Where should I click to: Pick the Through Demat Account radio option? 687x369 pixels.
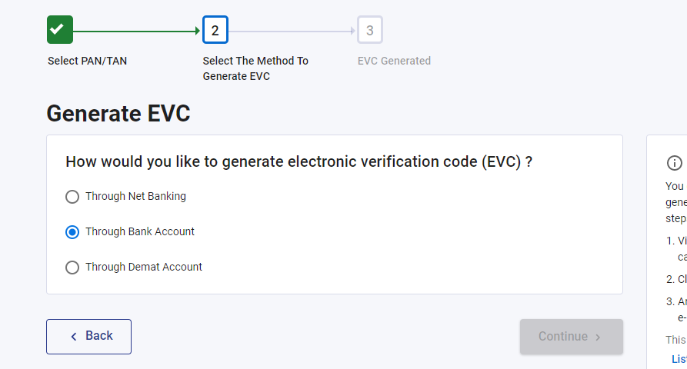[72, 268]
